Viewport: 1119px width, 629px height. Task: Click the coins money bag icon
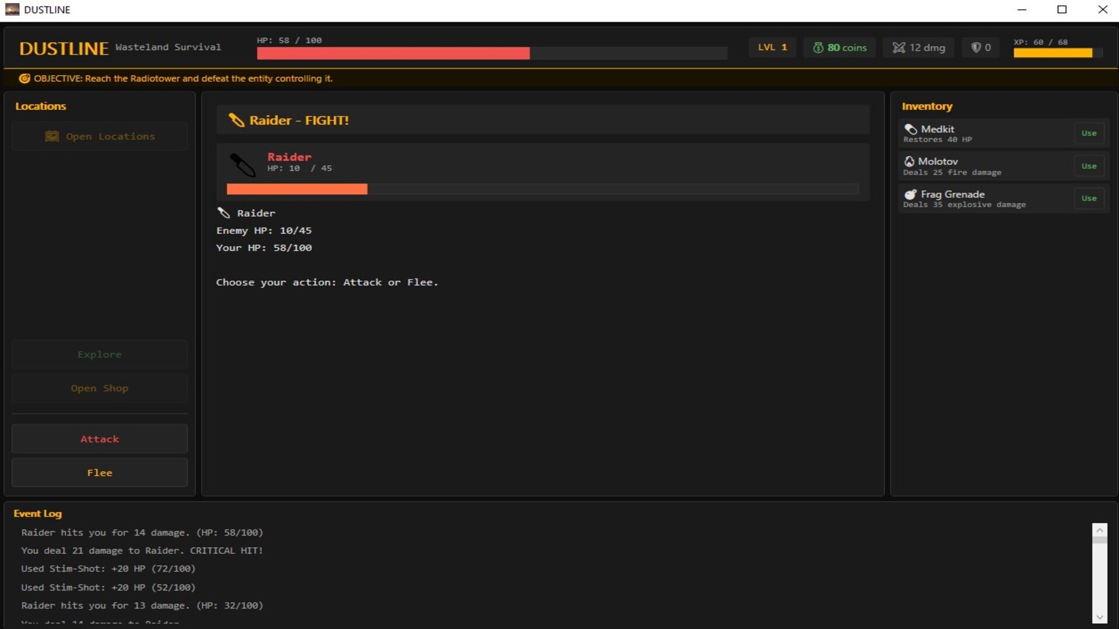point(818,48)
